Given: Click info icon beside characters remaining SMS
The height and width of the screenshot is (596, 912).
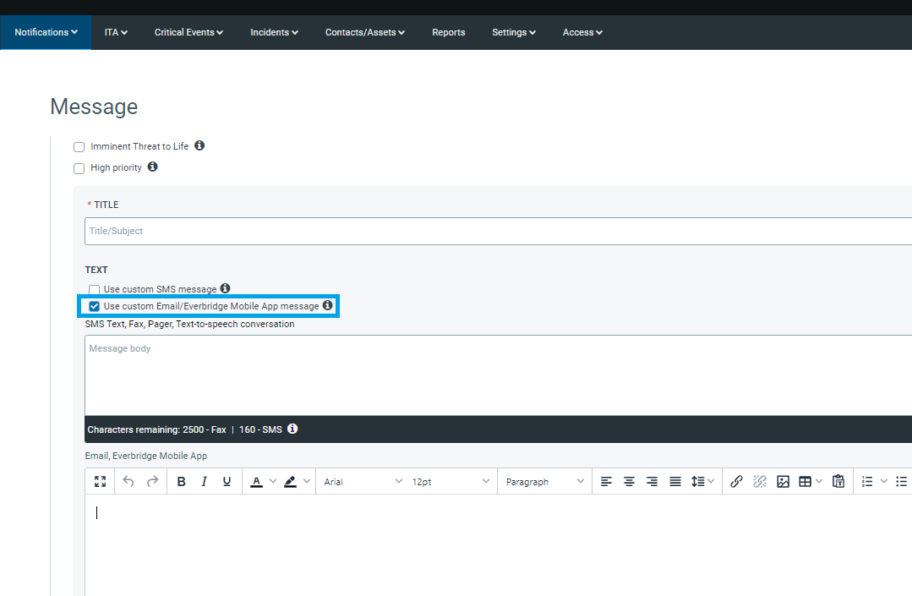Looking at the screenshot, I should click(x=292, y=429).
